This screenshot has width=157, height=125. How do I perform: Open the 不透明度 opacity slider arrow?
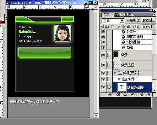pos(154,20)
